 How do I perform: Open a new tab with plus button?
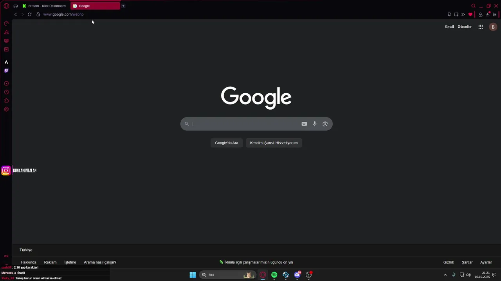coord(123,6)
